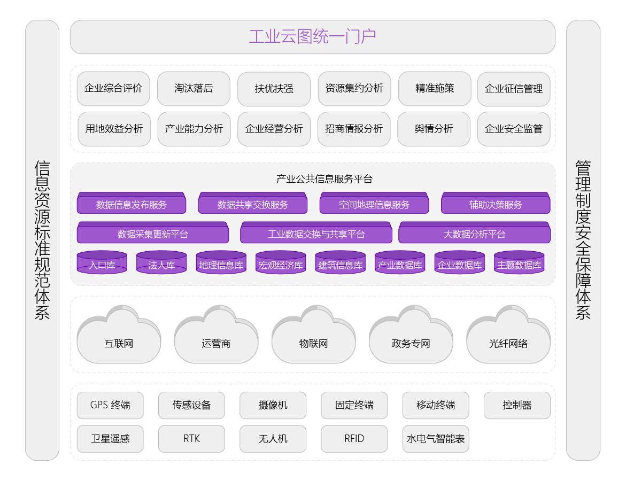Viewport: 626px width, 481px height.
Task: Click the 人口库 database cylinder
Action: 102,262
